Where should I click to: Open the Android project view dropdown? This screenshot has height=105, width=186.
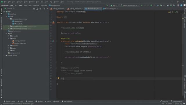pos(9,9)
